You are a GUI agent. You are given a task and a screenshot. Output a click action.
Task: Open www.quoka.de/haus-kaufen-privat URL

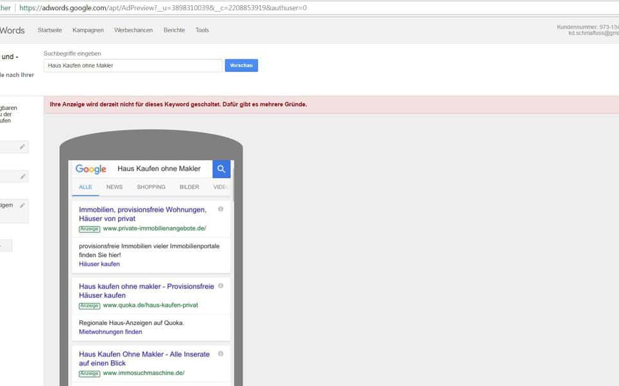coord(150,305)
